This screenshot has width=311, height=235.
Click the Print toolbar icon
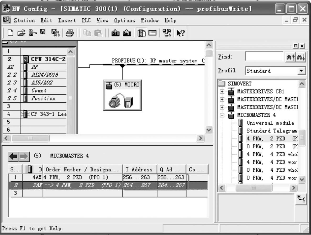[x=69, y=33]
